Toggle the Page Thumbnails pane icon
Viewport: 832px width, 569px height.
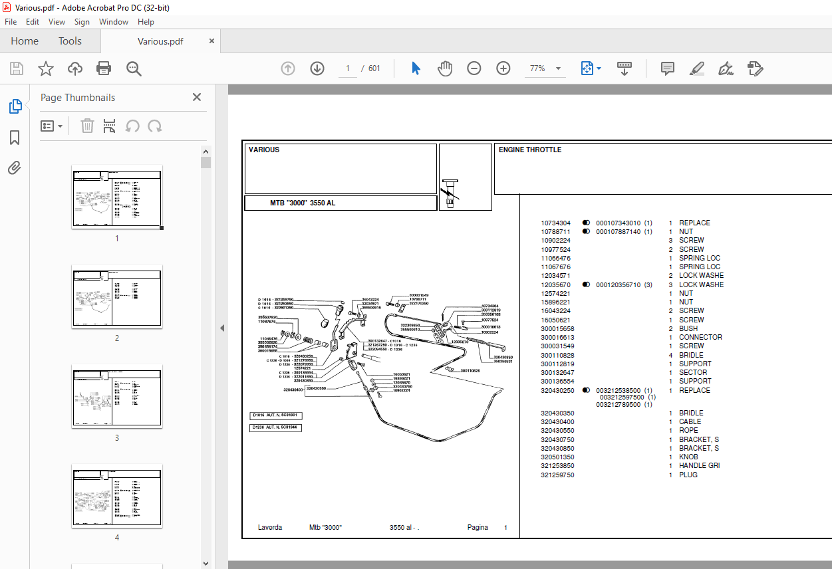click(x=15, y=106)
